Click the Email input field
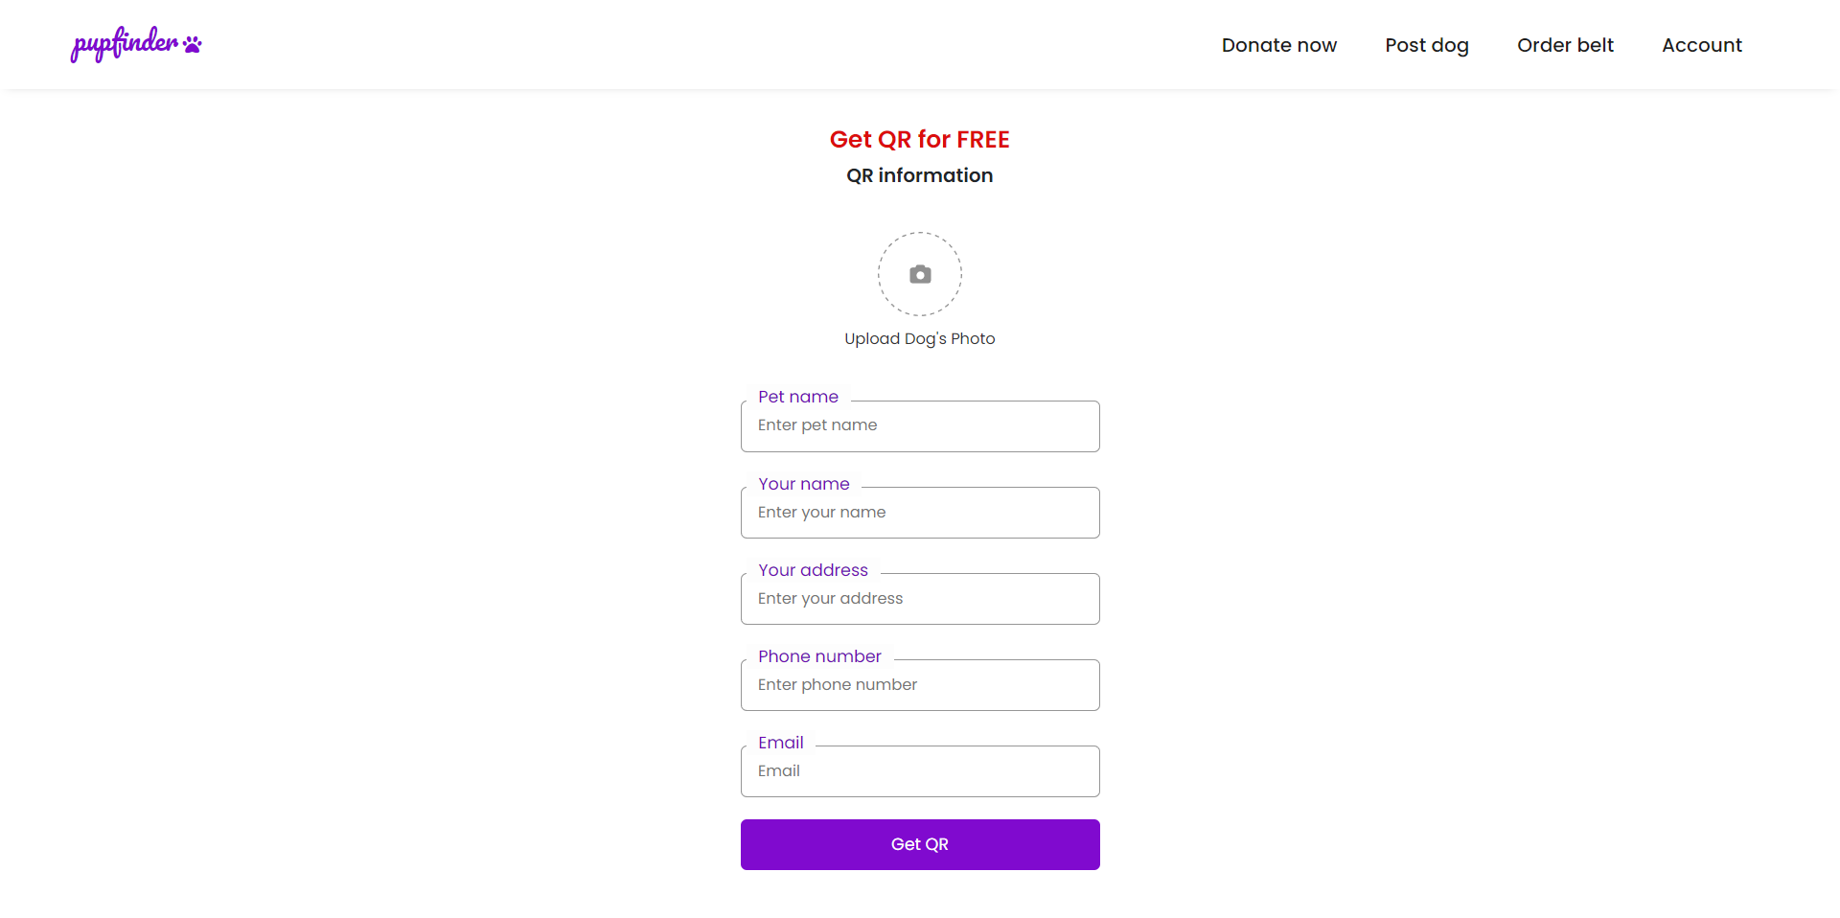 pos(919,770)
